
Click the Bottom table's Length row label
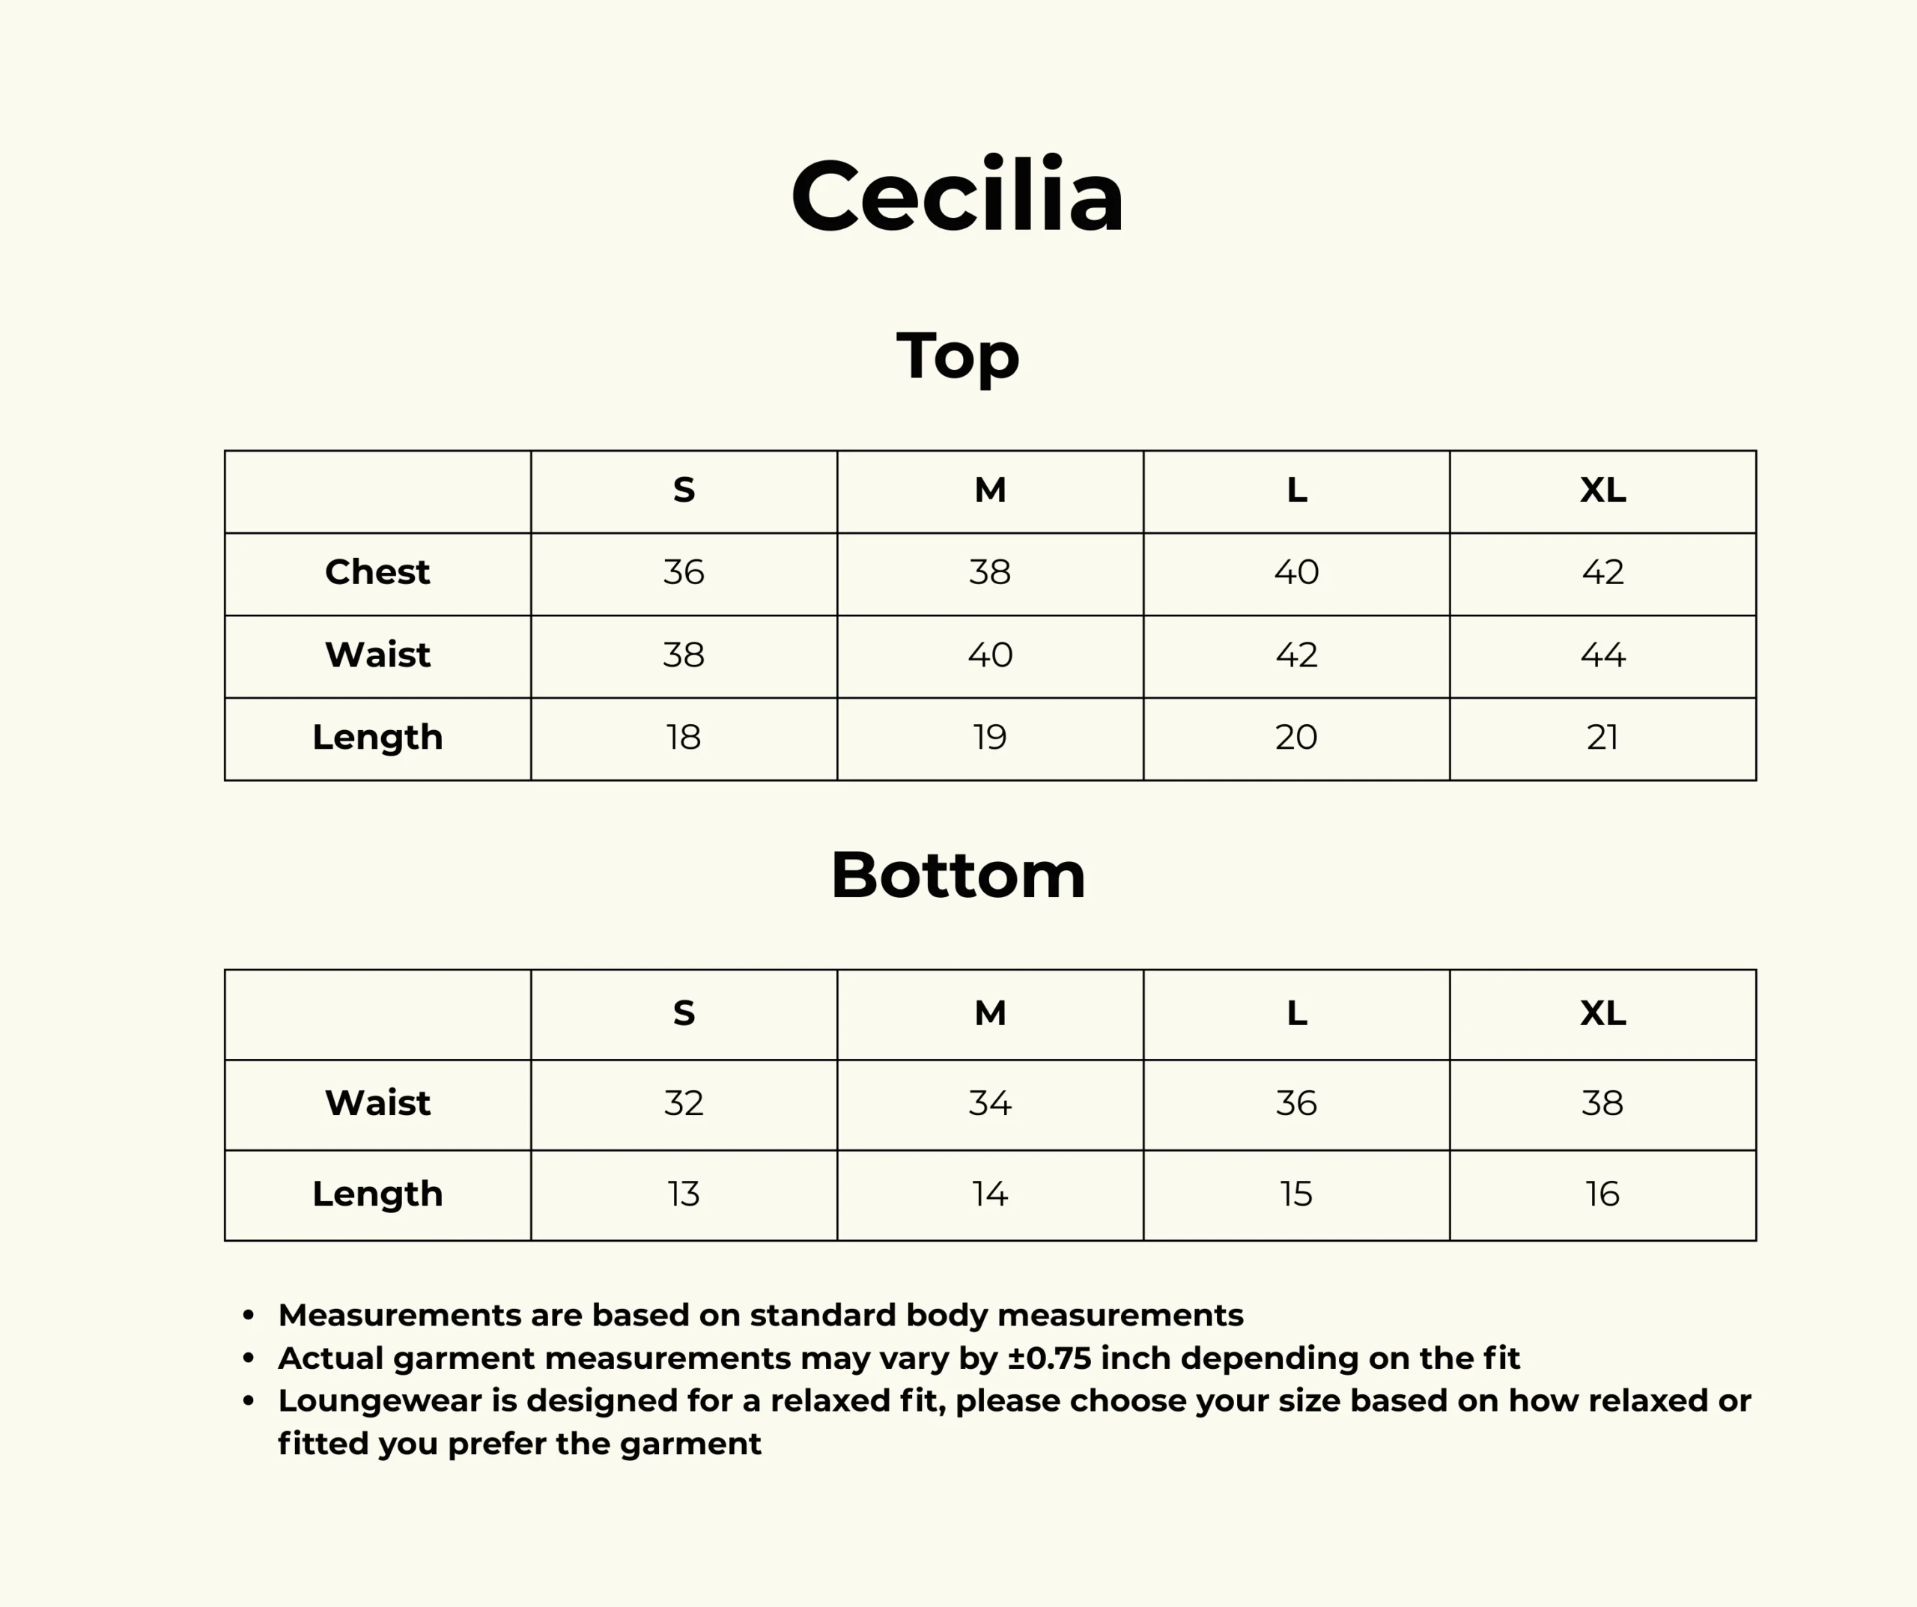click(x=377, y=1194)
